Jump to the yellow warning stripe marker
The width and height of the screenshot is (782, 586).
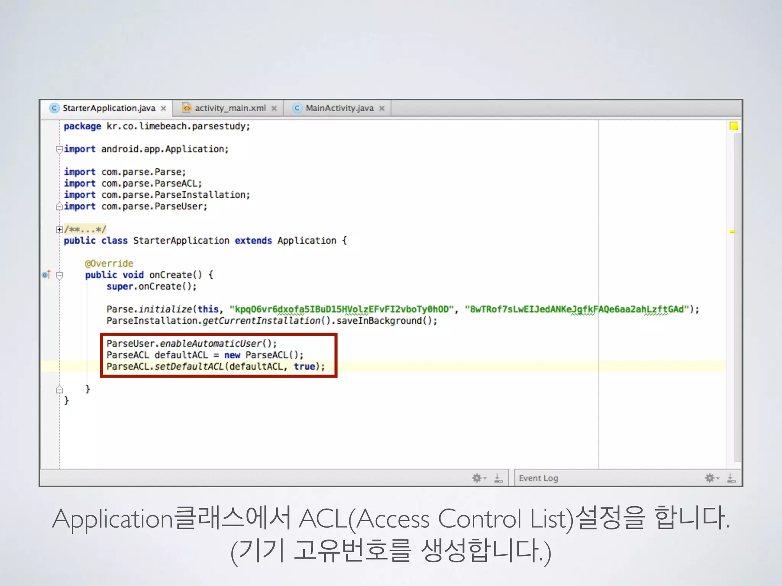732,232
